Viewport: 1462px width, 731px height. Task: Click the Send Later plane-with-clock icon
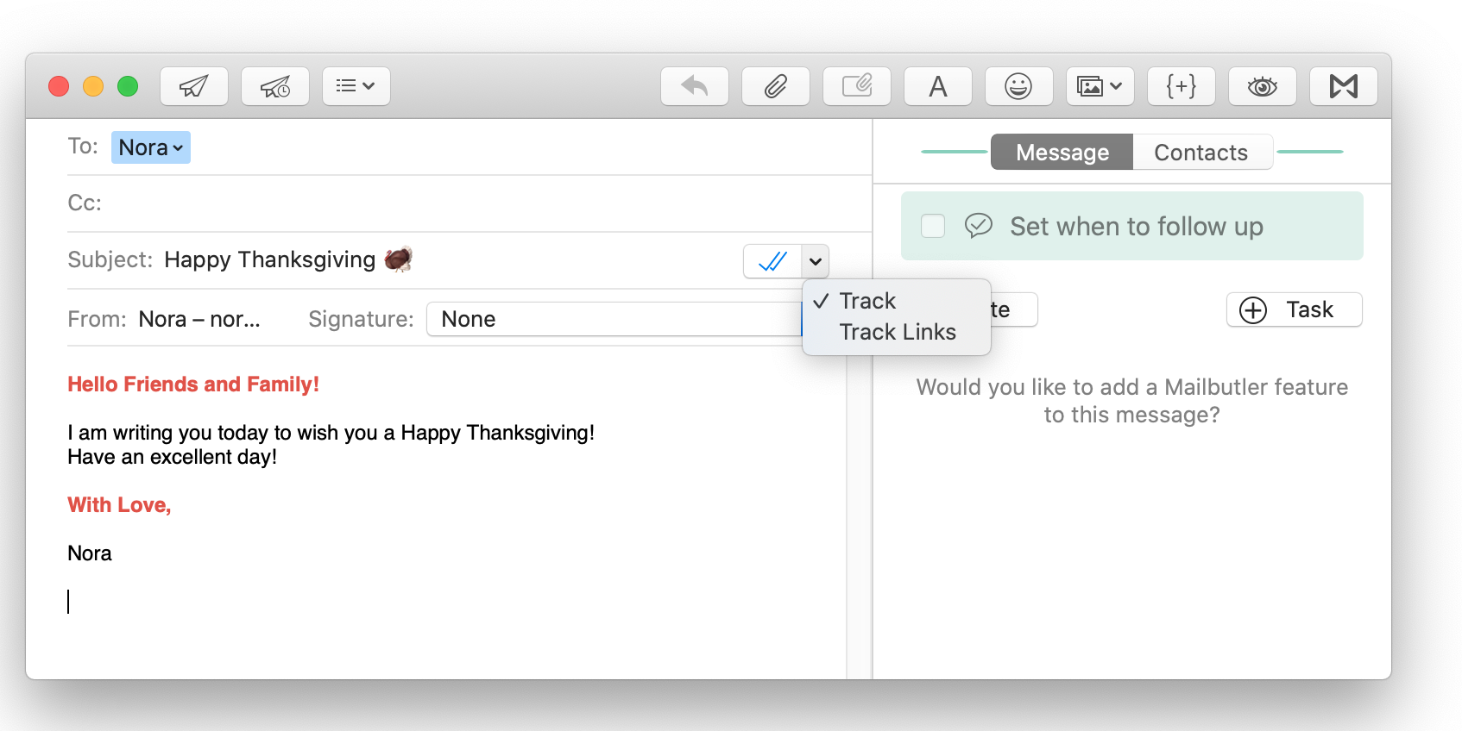click(x=275, y=86)
